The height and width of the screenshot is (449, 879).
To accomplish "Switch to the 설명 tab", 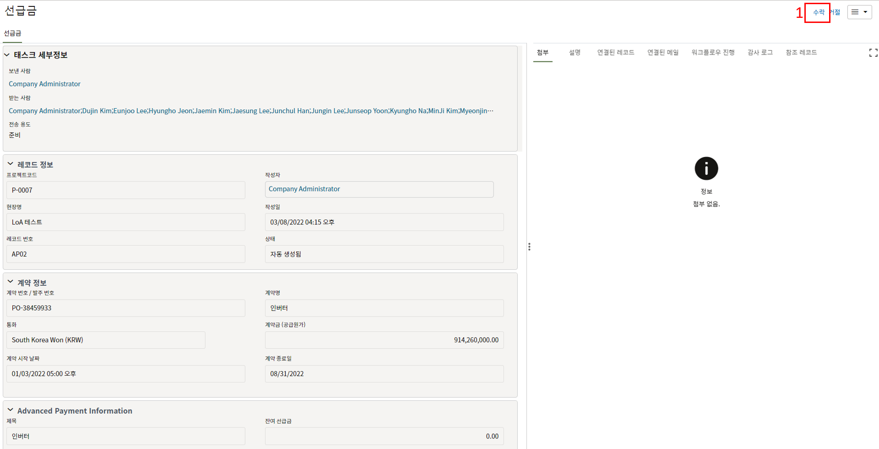I will tap(575, 53).
